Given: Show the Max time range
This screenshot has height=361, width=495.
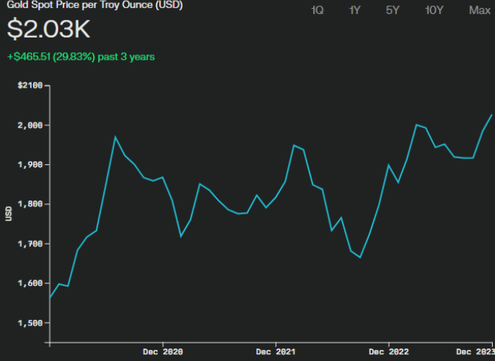Looking at the screenshot, I should [x=480, y=10].
